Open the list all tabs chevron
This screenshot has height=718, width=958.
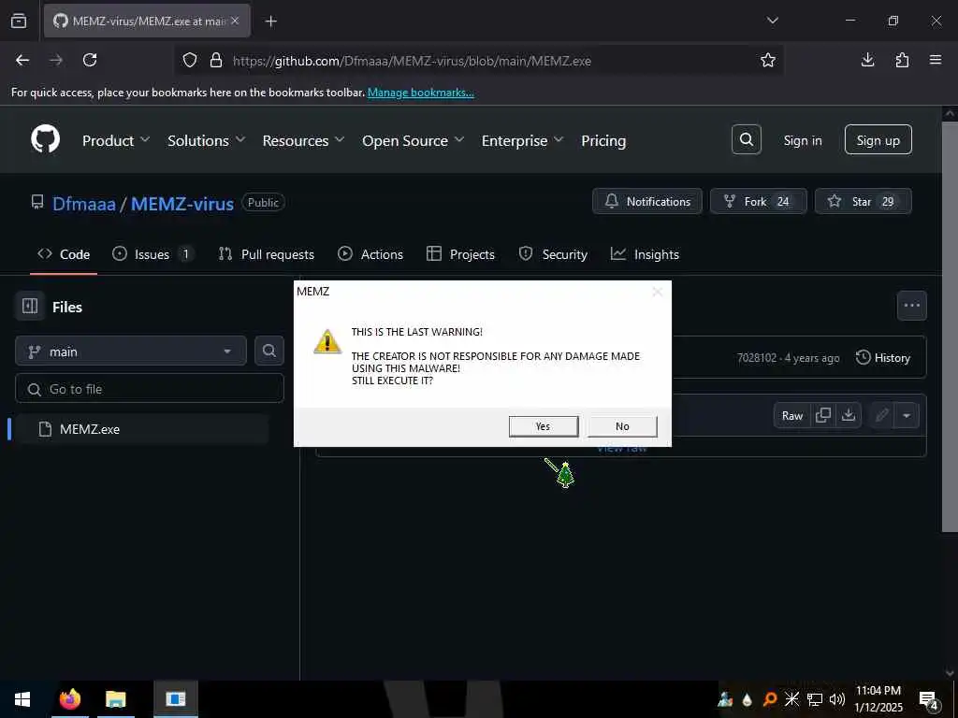coord(772,21)
